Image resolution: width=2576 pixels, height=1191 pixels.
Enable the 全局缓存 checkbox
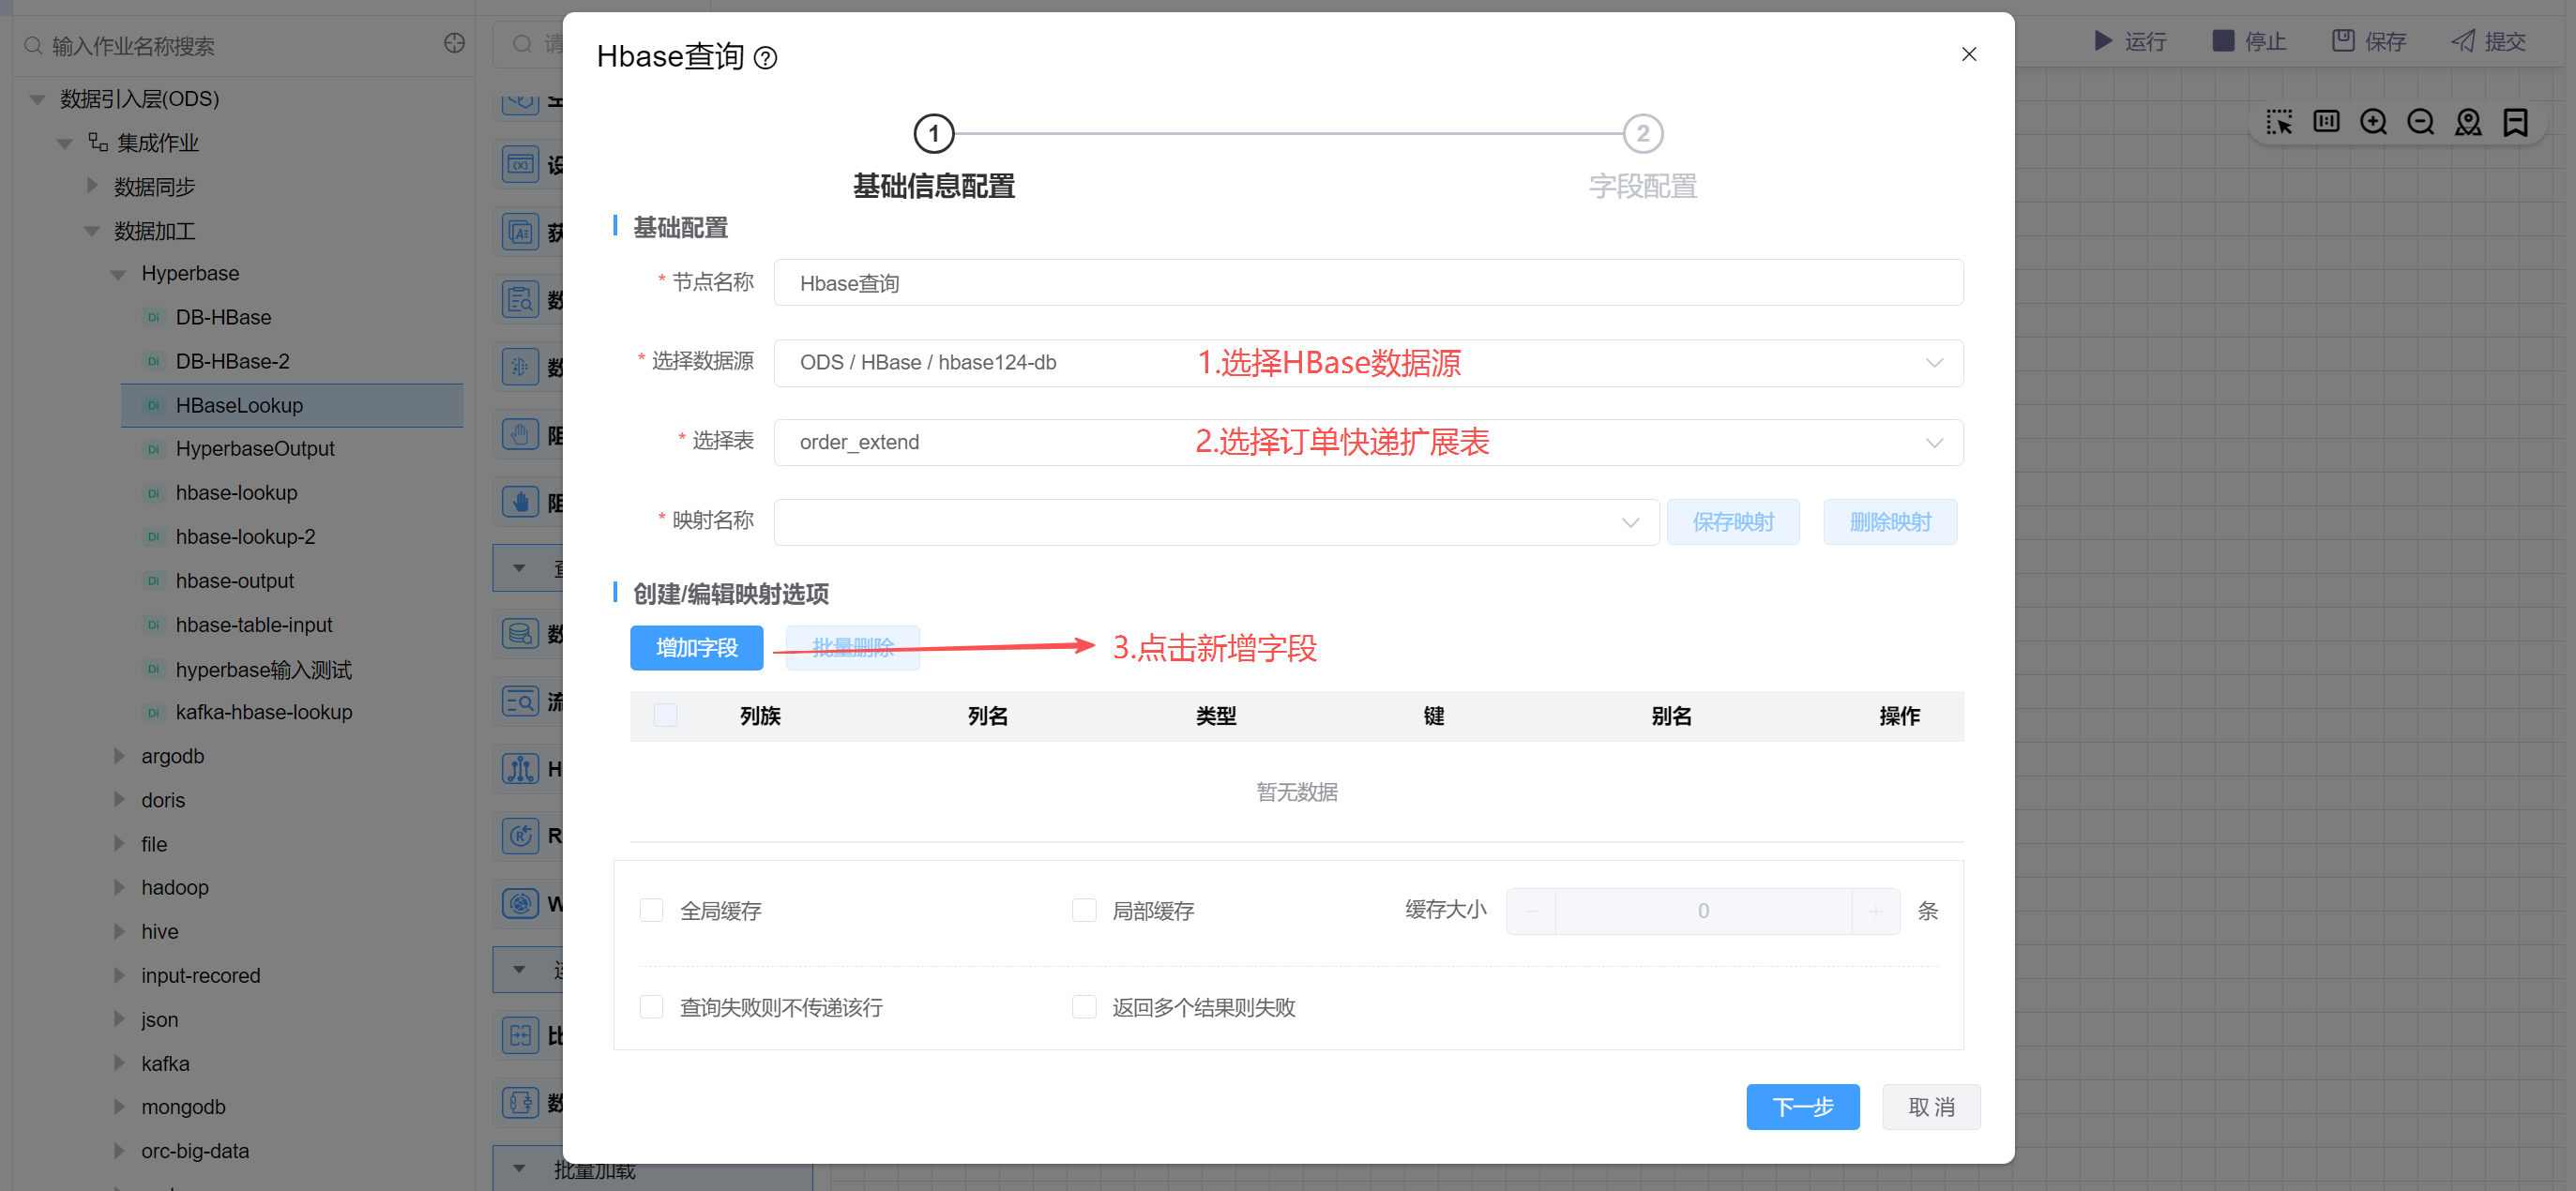(651, 910)
